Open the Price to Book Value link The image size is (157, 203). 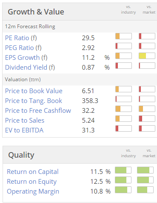(34, 91)
